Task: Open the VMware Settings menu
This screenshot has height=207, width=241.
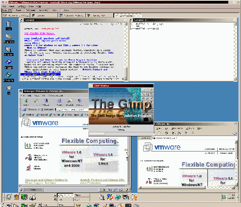Action: point(22,7)
